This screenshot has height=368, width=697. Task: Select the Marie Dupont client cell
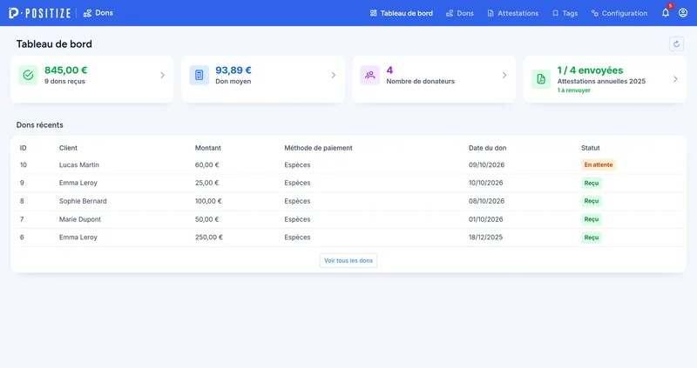pos(80,219)
